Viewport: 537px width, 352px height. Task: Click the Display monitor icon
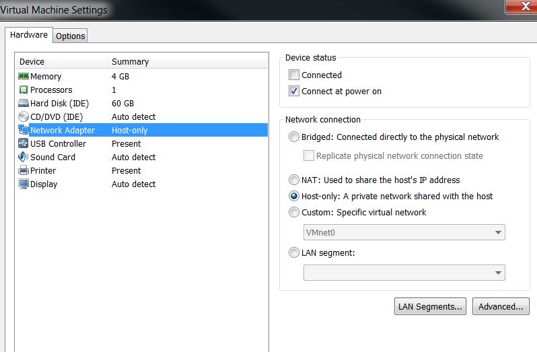(24, 184)
